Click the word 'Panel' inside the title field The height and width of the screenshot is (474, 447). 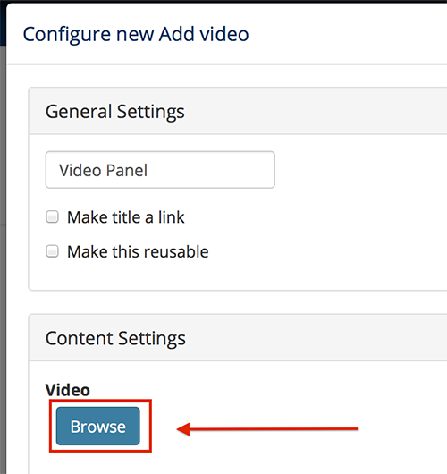[x=127, y=170]
